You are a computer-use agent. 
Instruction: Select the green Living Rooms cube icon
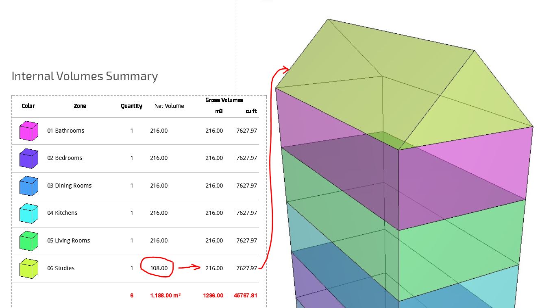(x=29, y=241)
